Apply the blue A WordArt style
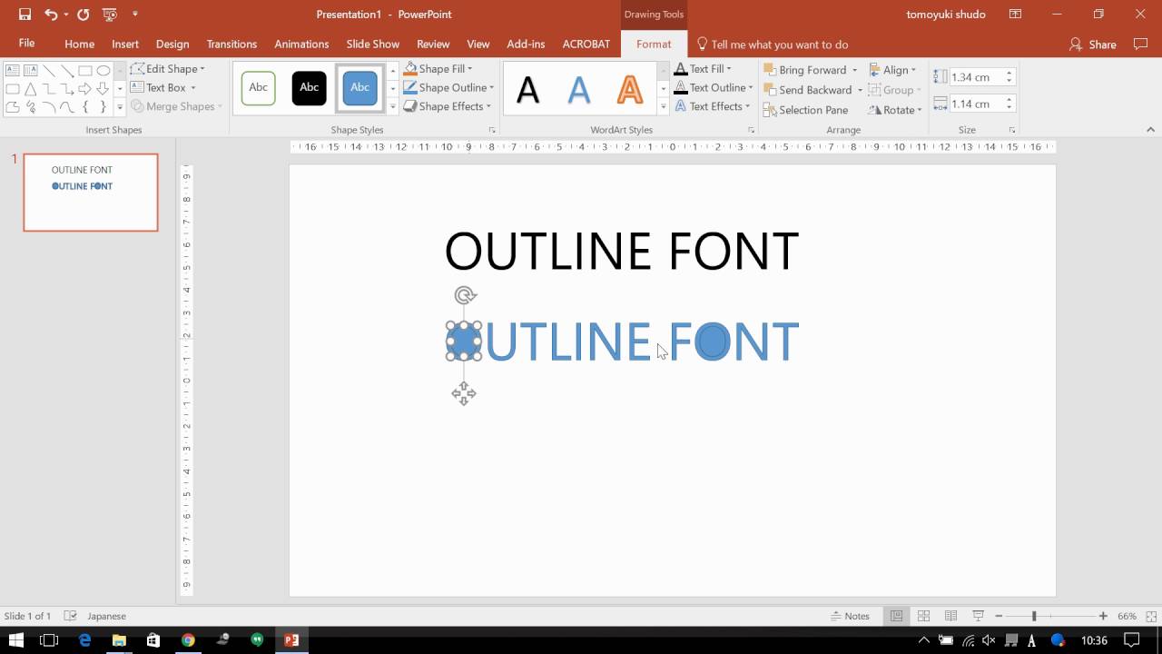 578,89
